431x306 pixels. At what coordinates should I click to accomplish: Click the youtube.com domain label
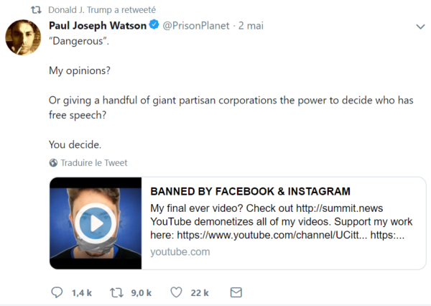(180, 251)
